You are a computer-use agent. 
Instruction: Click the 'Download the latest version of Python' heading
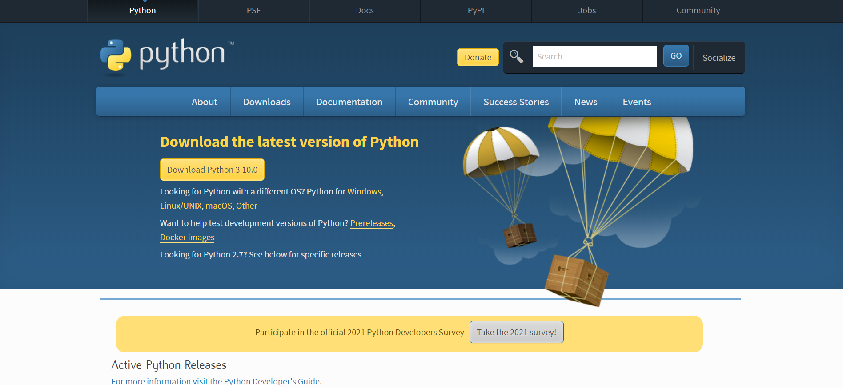[289, 142]
